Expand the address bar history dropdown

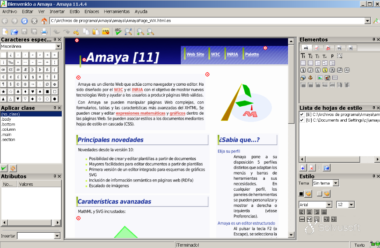click(x=368, y=21)
